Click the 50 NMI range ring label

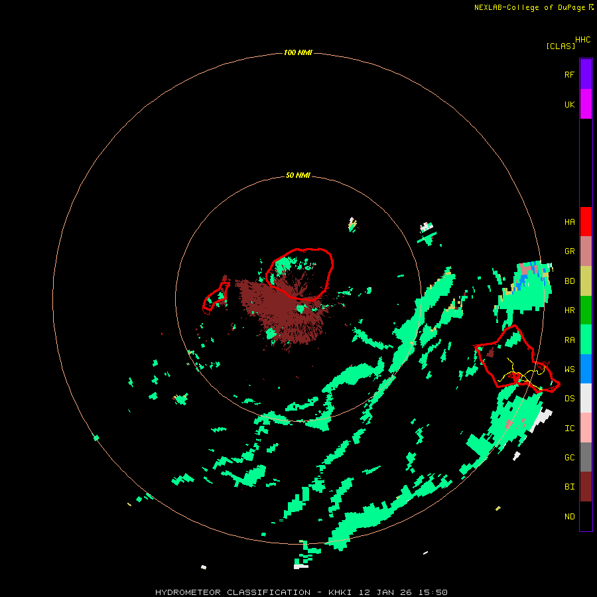(x=298, y=175)
